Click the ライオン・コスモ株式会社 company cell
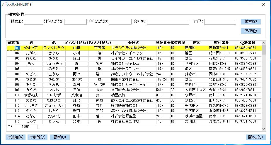Image resolution: width=271 pixels, height=145 pixels. click(x=133, y=58)
